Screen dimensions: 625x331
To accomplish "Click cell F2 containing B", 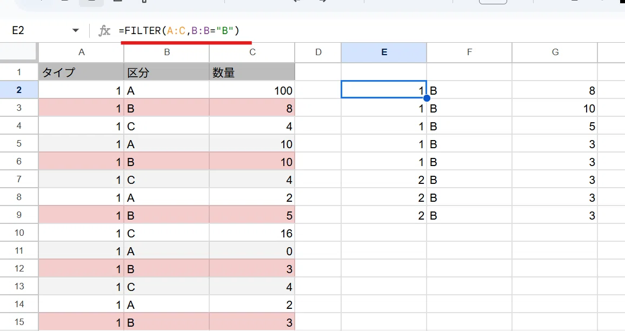I will 469,90.
